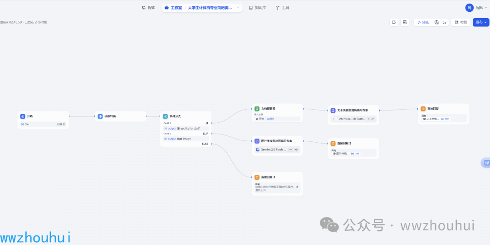Expand the 发布 publish dropdown
The height and width of the screenshot is (245, 490).
click(481, 22)
